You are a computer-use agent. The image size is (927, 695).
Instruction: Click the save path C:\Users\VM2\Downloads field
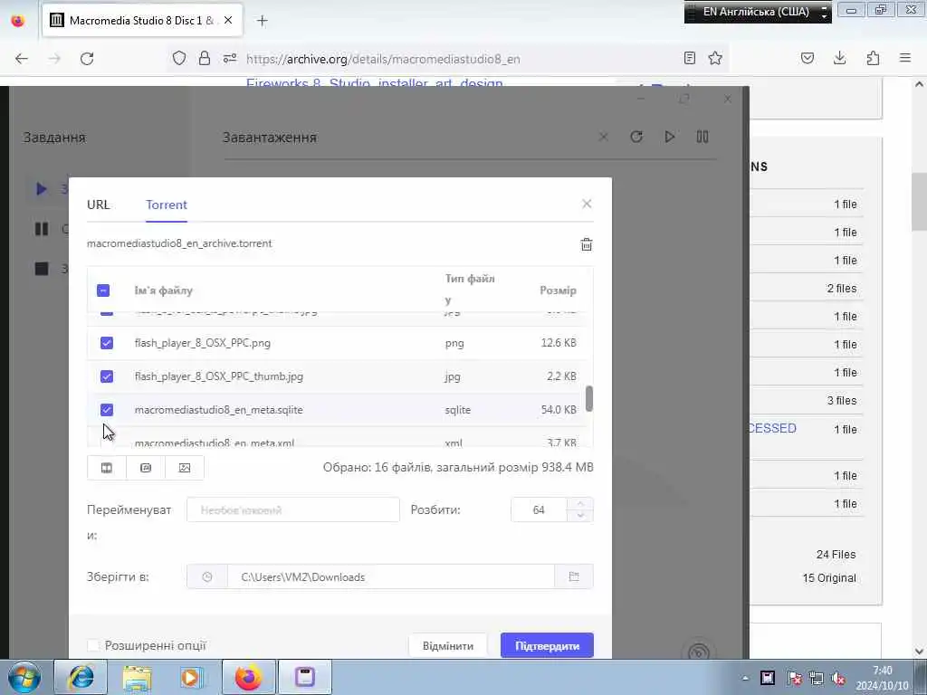coord(391,576)
